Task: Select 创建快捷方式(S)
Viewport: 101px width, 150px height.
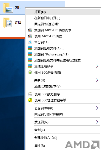Action: coord(63,138)
